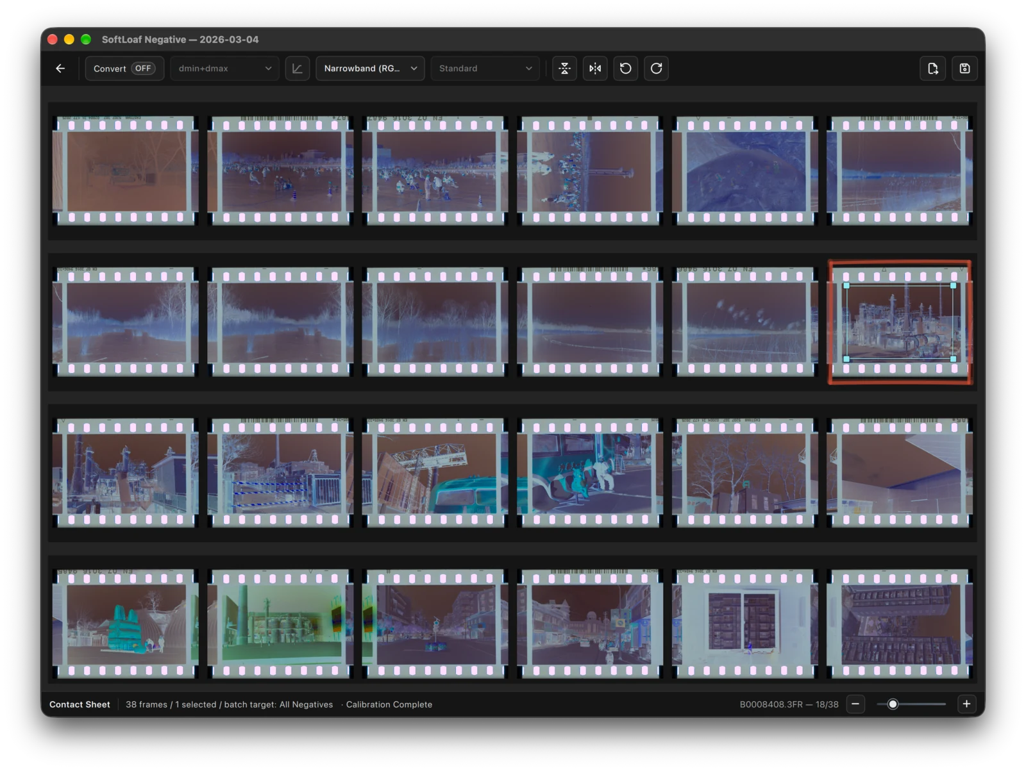Image resolution: width=1026 pixels, height=771 pixels.
Task: Click the selected industrial plant frame
Action: [x=900, y=322]
